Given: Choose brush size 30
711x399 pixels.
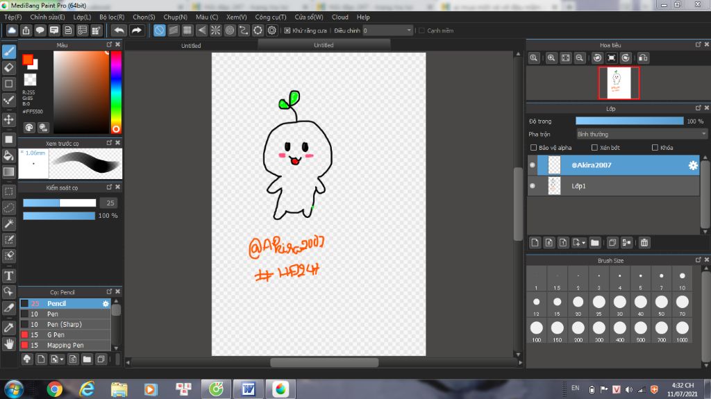Looking at the screenshot, I should point(619,304).
